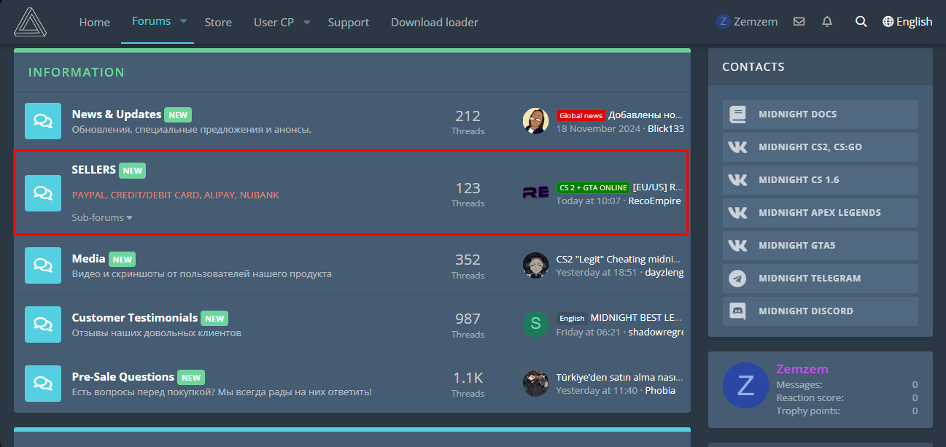The width and height of the screenshot is (946, 447).
Task: Click the dayzleng username link
Action: point(664,272)
